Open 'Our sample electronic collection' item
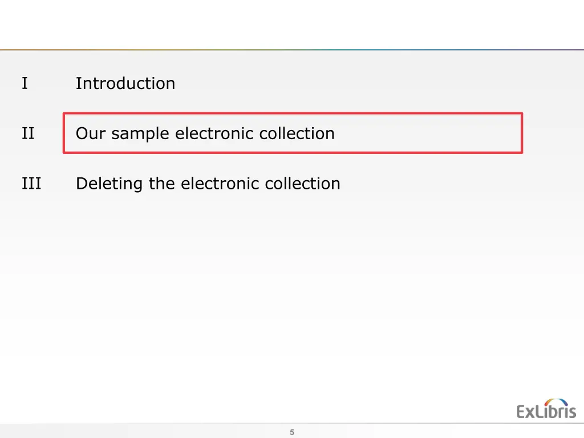This screenshot has height=438, width=584. point(205,133)
